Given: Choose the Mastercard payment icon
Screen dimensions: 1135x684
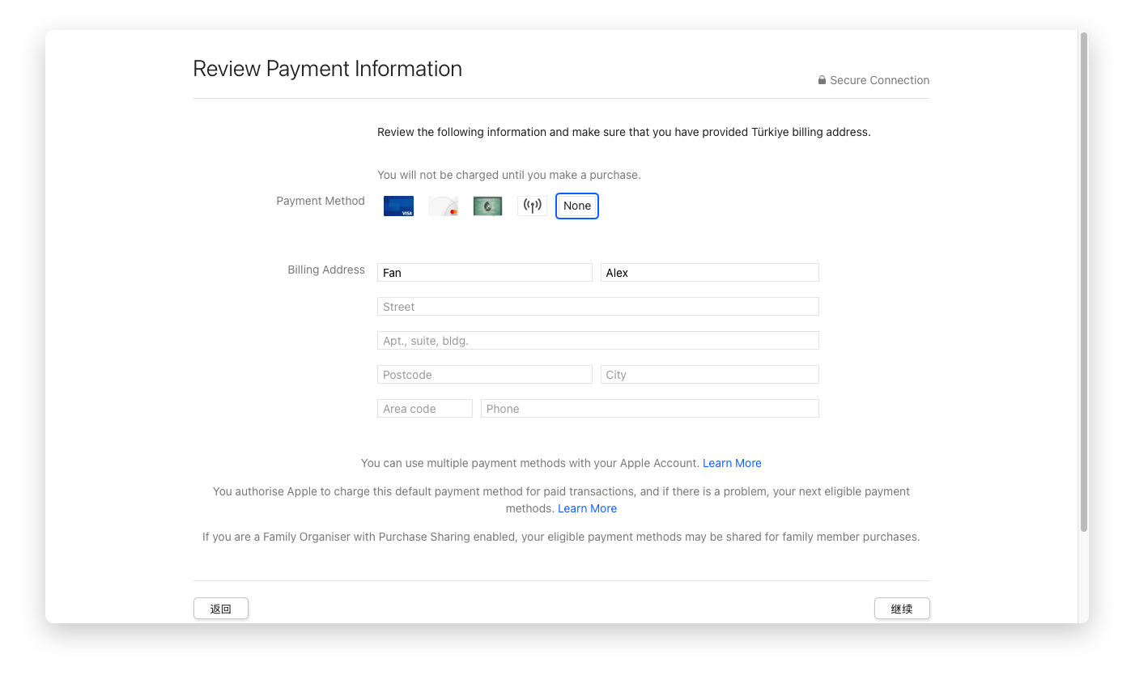Looking at the screenshot, I should [443, 206].
